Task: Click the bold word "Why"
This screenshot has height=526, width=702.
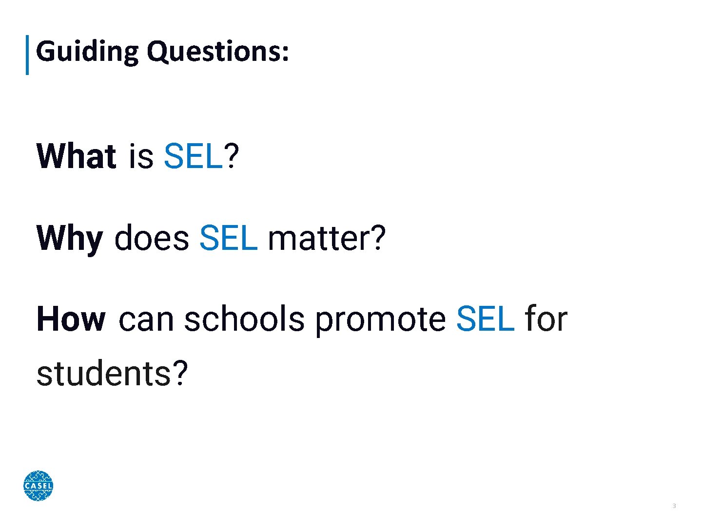Action: (x=70, y=238)
